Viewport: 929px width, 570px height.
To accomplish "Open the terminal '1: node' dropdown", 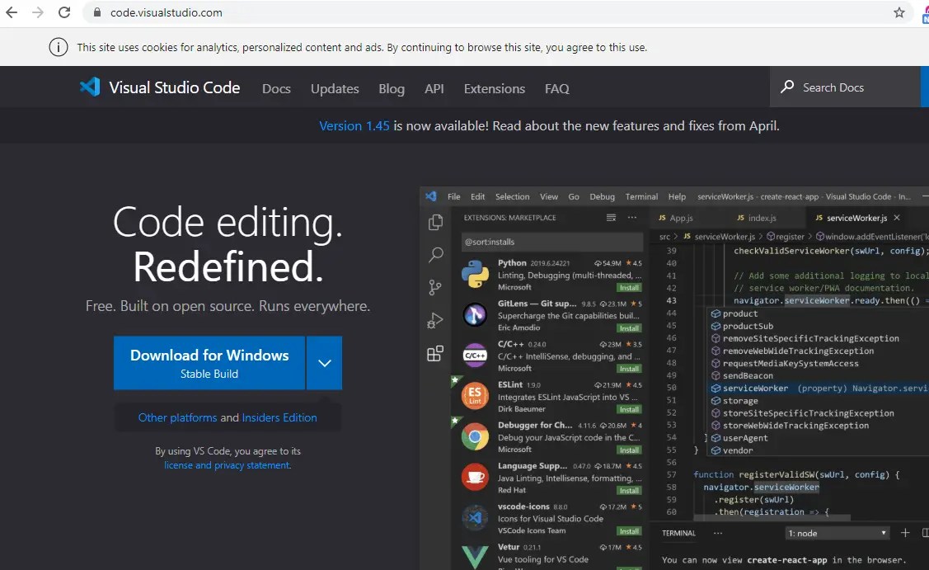I will coord(837,534).
